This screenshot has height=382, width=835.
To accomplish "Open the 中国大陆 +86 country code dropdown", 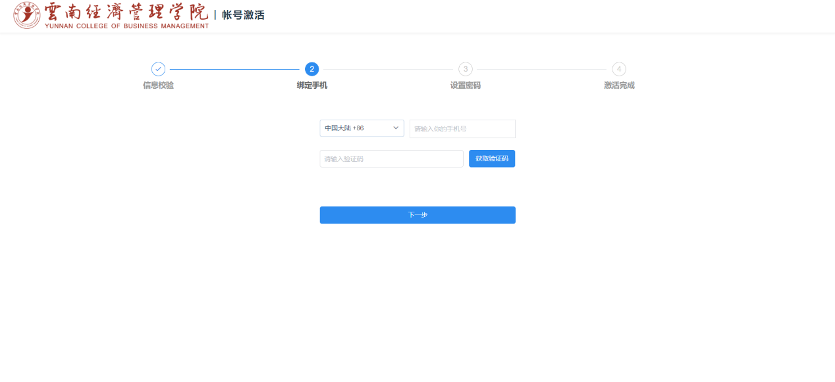I will [362, 128].
